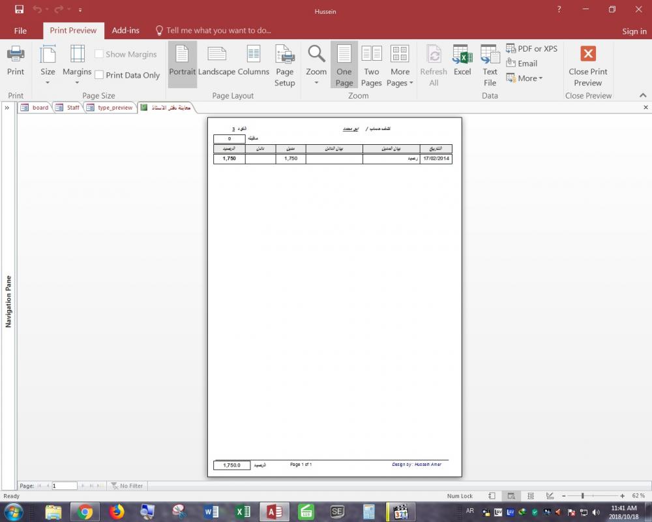Enable the Print Data Only checkbox
Viewport: 652px width, 522px height.
tap(100, 75)
